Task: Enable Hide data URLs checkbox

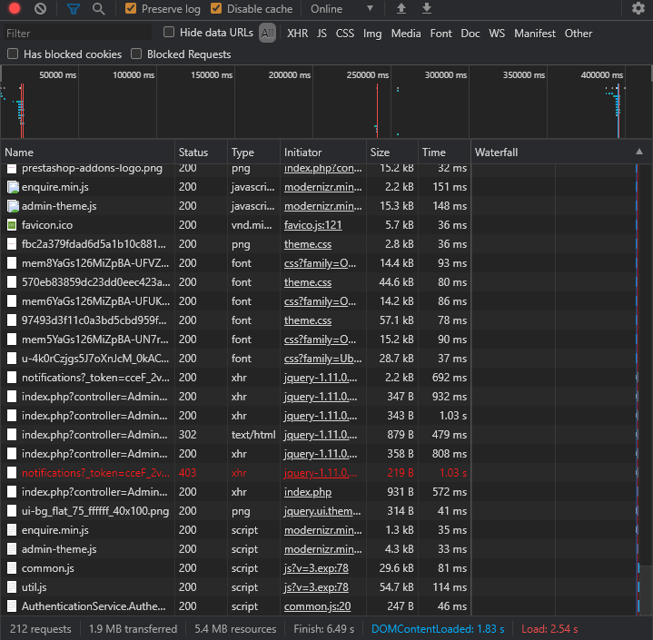Action: tap(169, 33)
